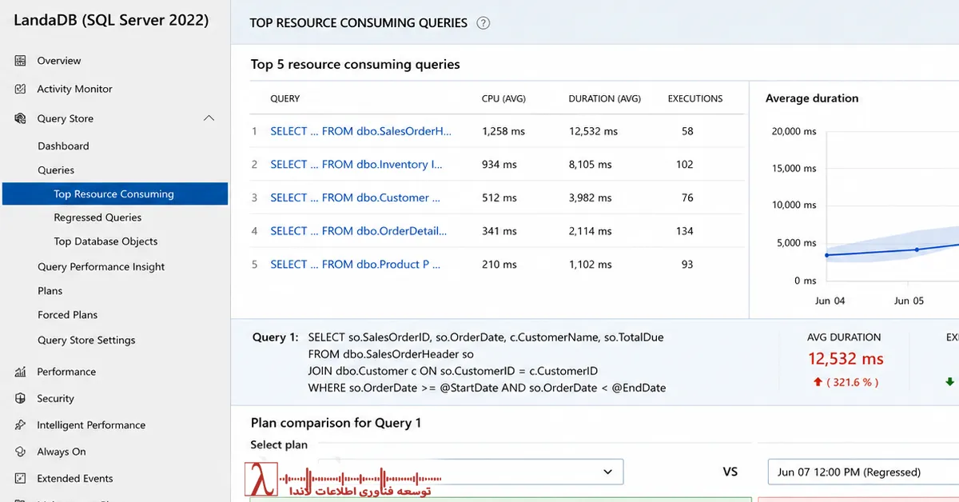959x502 pixels.
Task: Open the Overview page icon
Action: click(20, 61)
